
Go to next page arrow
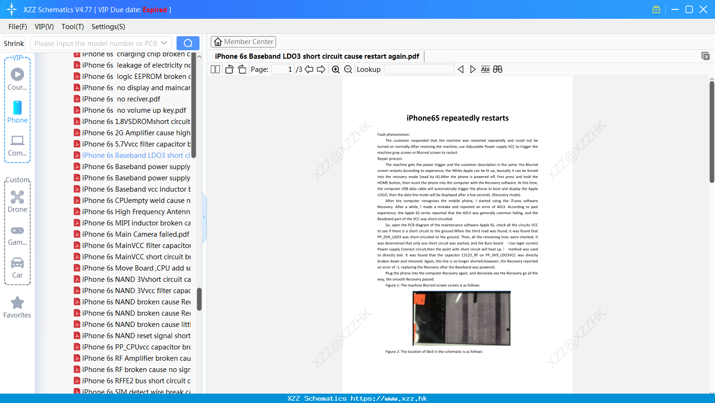pyautogui.click(x=321, y=70)
